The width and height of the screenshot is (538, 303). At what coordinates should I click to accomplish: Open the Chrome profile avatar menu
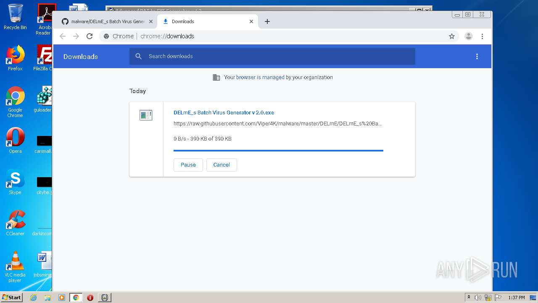pos(469,36)
